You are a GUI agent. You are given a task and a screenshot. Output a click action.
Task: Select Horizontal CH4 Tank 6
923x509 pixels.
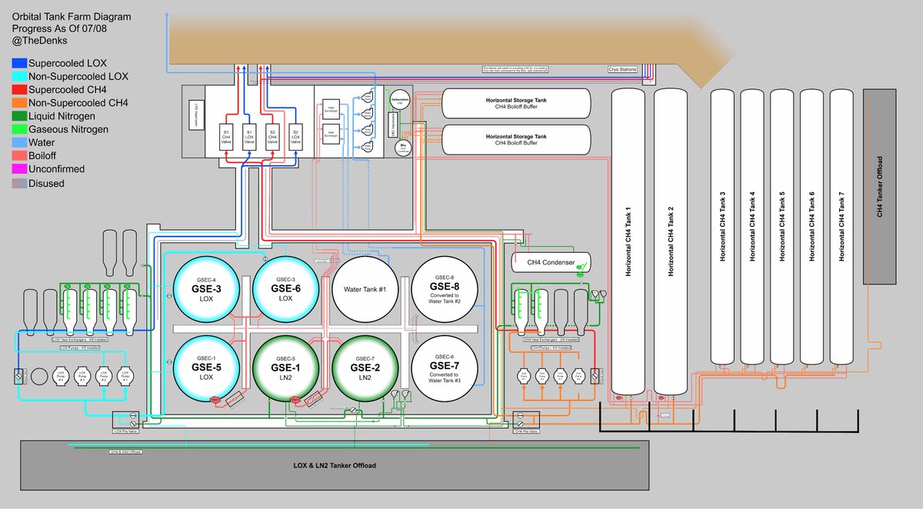pyautogui.click(x=811, y=227)
